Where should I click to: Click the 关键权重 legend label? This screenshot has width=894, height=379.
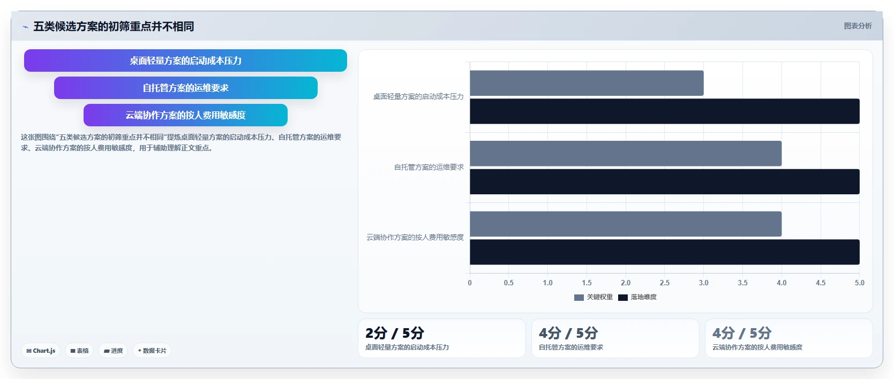[x=599, y=297]
